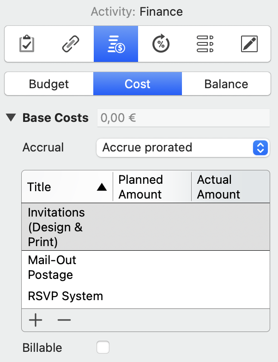278x362 pixels.
Task: Open the Accrual dropdown menu
Action: (183, 148)
